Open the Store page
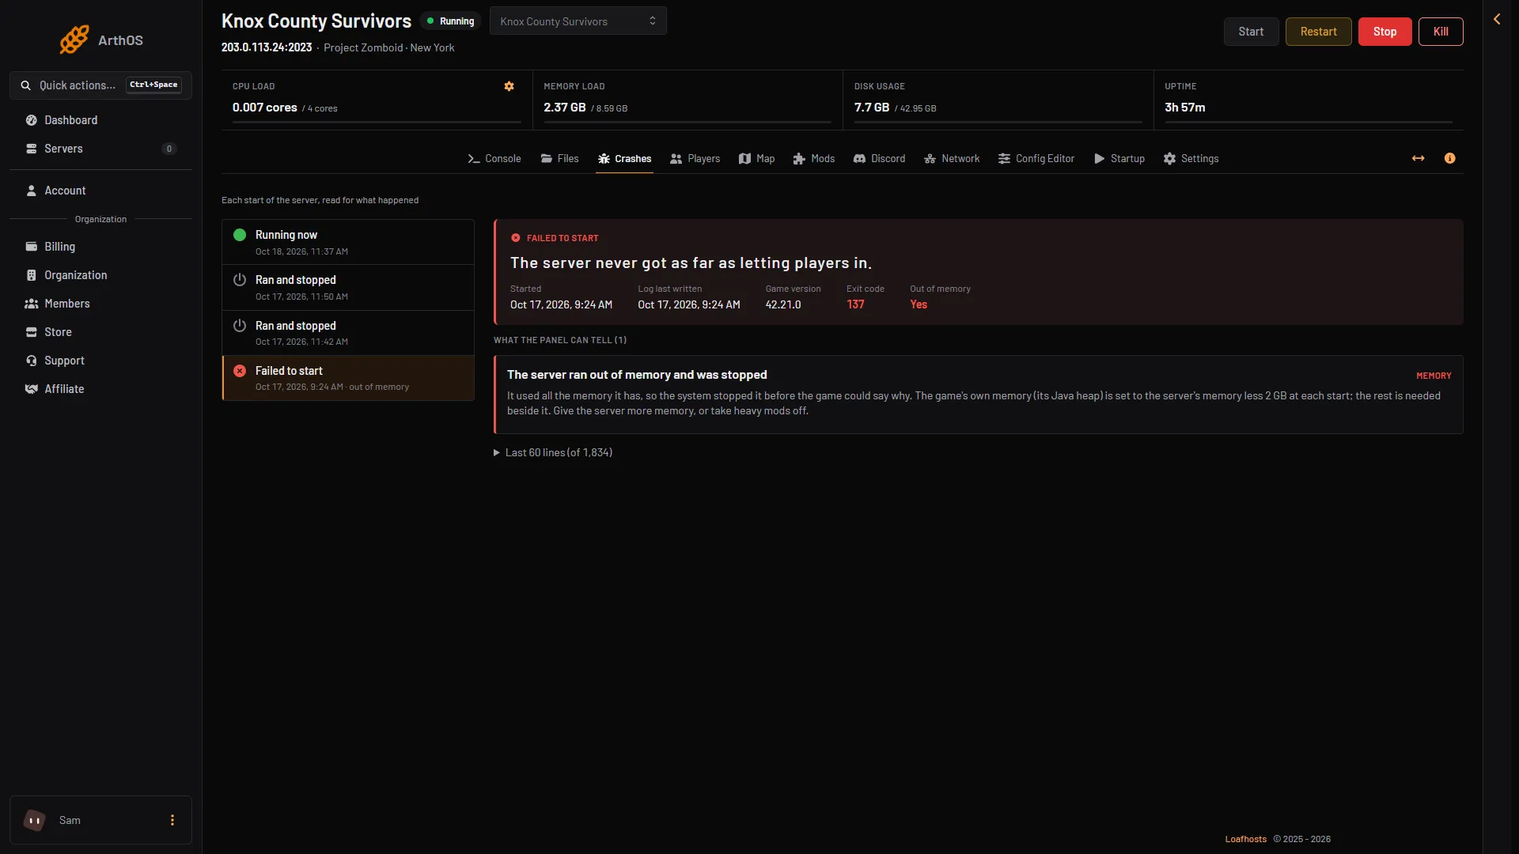The width and height of the screenshot is (1519, 854). tap(100, 332)
